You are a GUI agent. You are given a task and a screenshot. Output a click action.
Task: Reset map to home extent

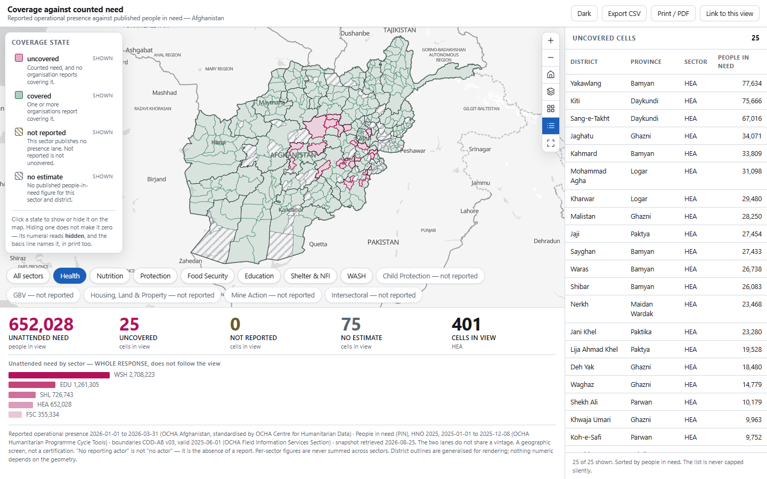pos(551,75)
